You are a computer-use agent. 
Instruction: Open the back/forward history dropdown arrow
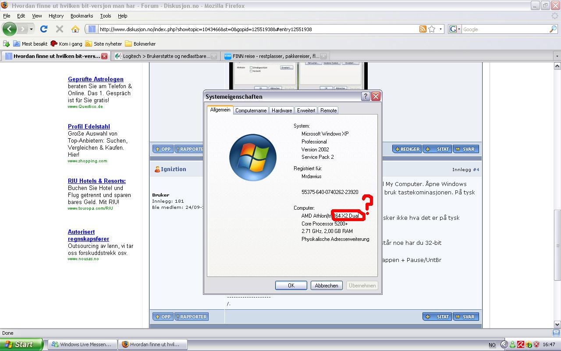[31, 29]
